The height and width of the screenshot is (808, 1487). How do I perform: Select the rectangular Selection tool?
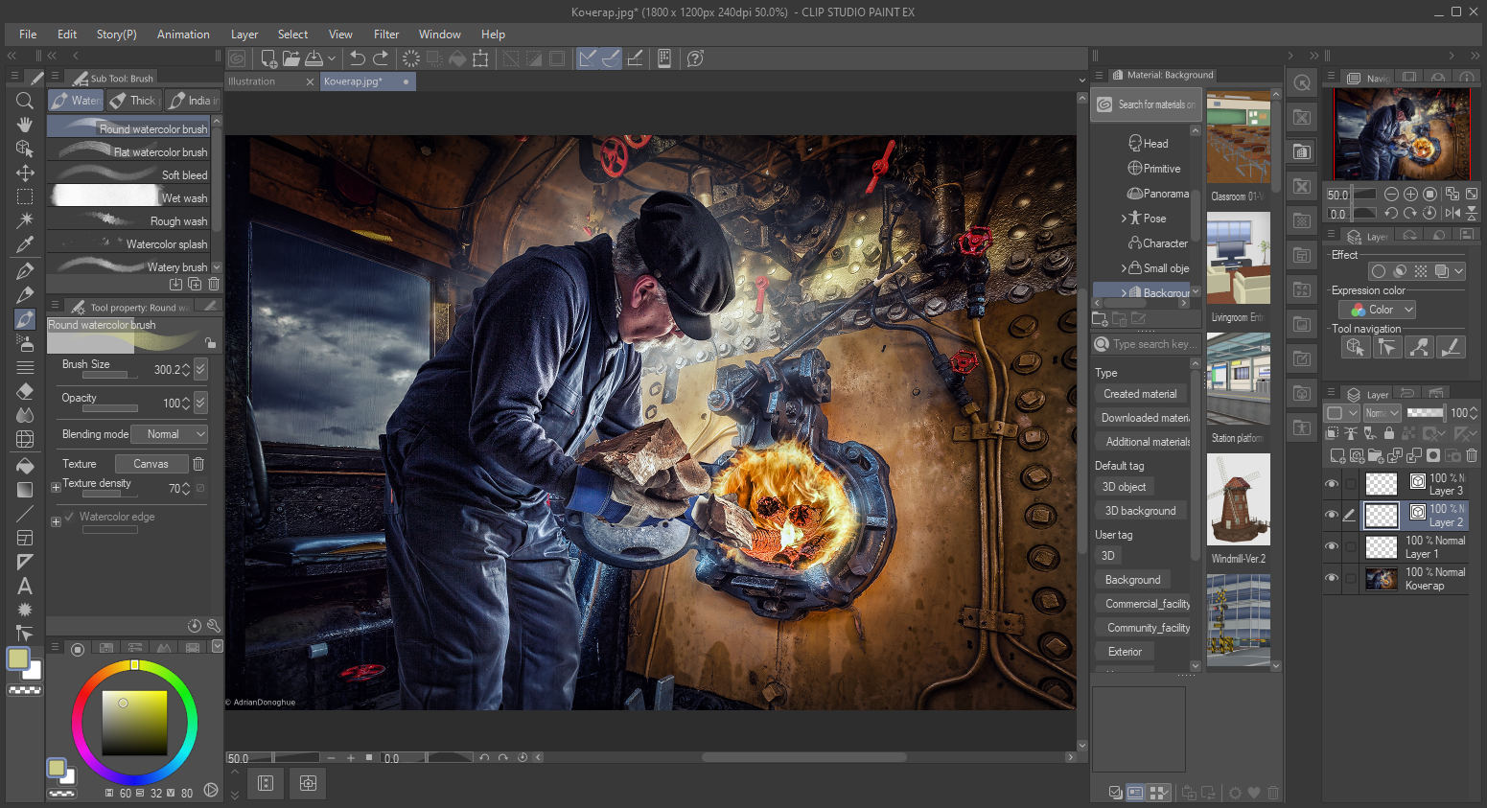(25, 197)
